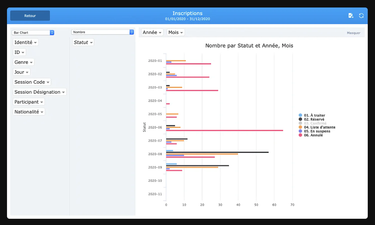Toggle the '01. À traiter' legend series
The height and width of the screenshot is (225, 375).
pyautogui.click(x=314, y=115)
